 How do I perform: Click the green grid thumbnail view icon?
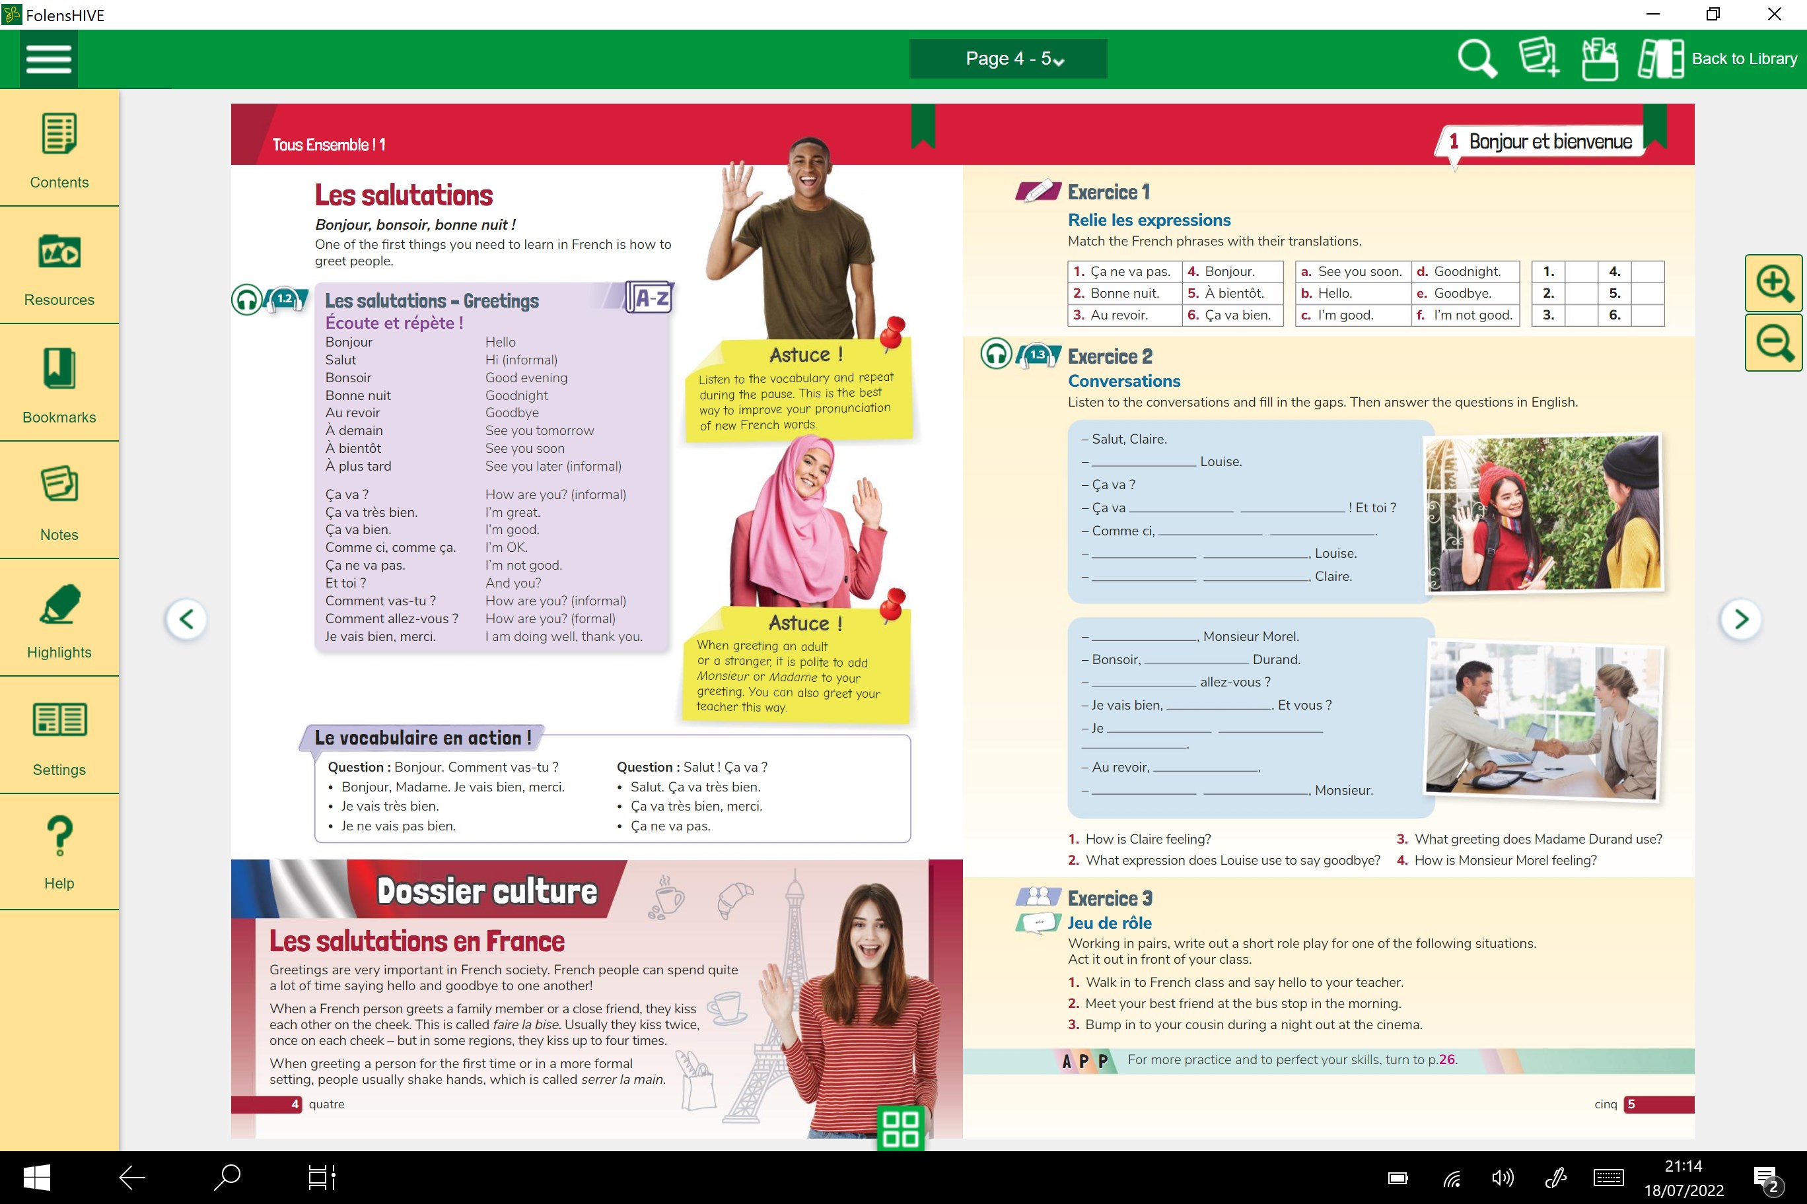click(900, 1128)
